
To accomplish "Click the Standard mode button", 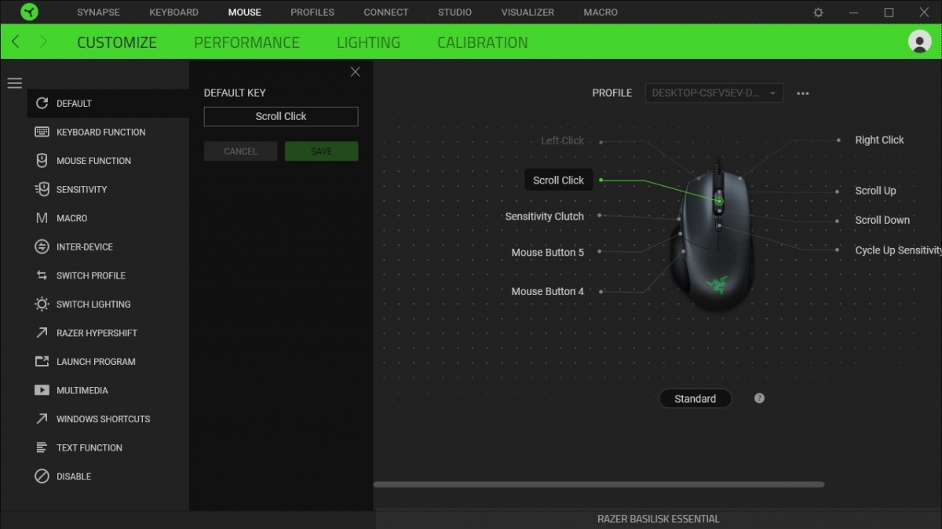I will (x=695, y=399).
